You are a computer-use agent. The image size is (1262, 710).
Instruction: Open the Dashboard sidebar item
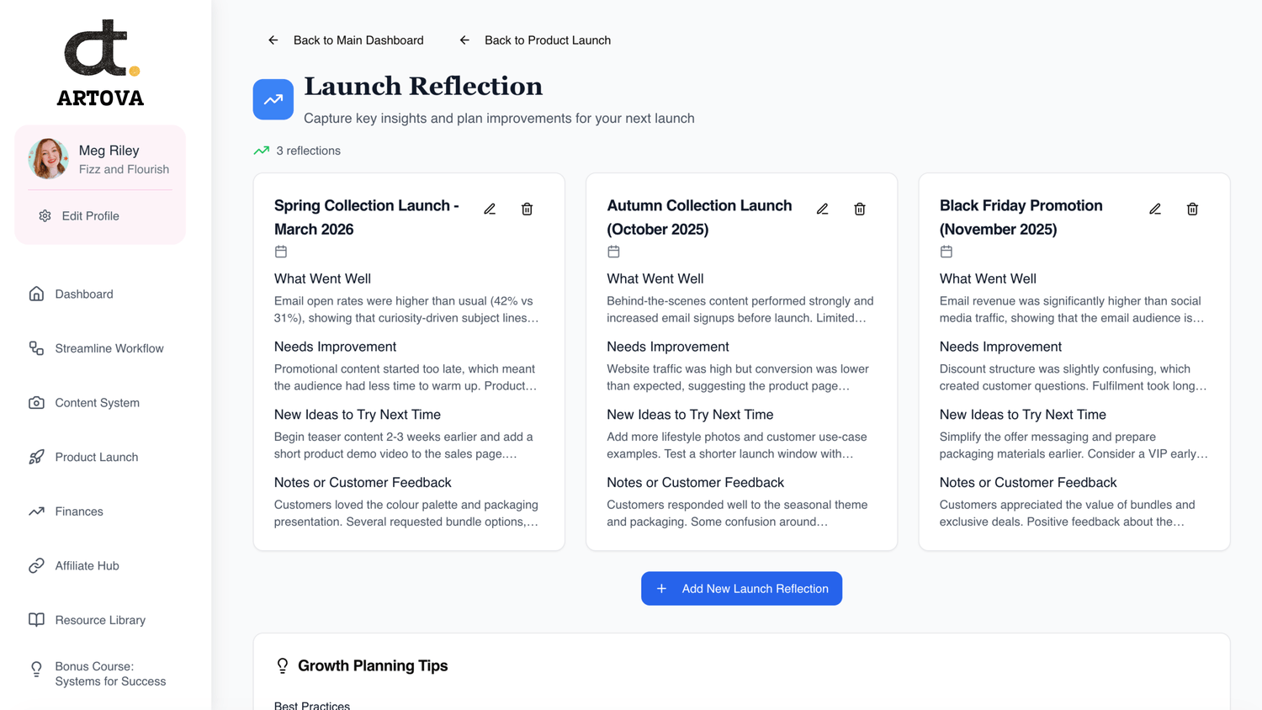(83, 294)
